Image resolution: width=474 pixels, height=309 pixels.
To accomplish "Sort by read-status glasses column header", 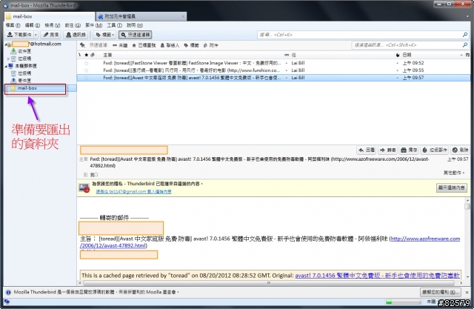I will (x=287, y=55).
